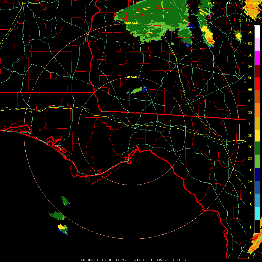Screen dimensions: 262x262
Task: Click the "19 JUN 25" date text
Action: [x=159, y=260]
